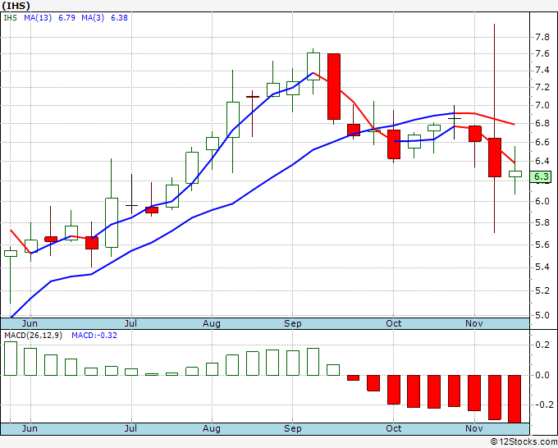
Task: Select the 5.8 price axis label
Action: [x=542, y=223]
